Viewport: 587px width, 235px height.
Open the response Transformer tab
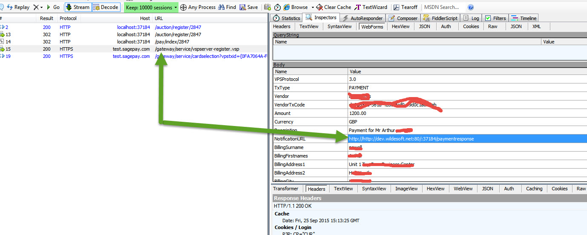click(286, 189)
